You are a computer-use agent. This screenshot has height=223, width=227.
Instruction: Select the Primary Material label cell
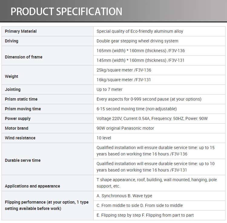tap(48, 31)
